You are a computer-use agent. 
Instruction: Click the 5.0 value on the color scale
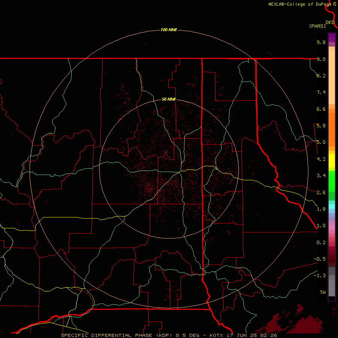click(321, 142)
